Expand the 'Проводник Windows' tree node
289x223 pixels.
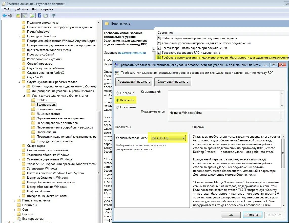(x=19, y=36)
